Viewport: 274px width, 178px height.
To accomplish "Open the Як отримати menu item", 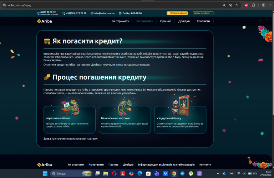I will [x=120, y=21].
